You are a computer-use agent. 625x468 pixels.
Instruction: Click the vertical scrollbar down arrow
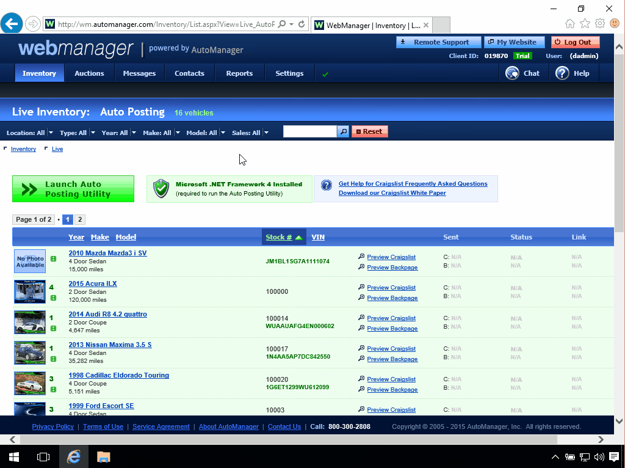coord(619,421)
